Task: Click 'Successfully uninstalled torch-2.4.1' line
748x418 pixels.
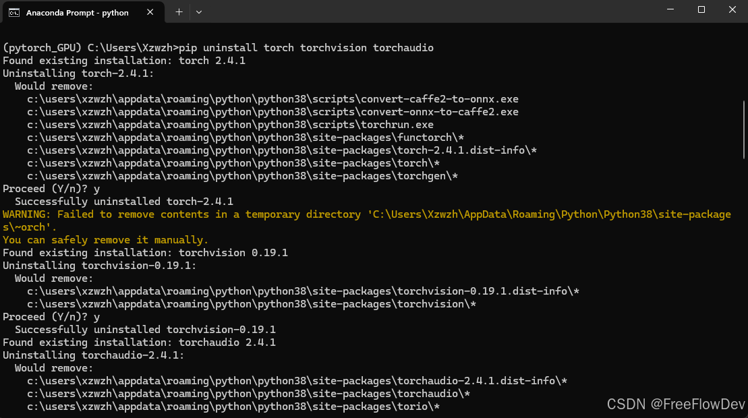Action: (x=124, y=202)
